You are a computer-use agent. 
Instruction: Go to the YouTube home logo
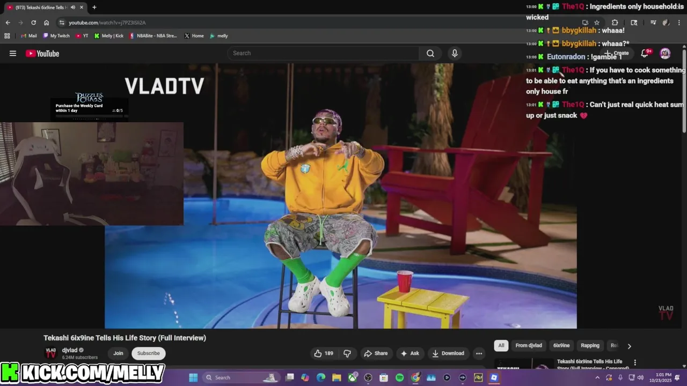pyautogui.click(x=42, y=53)
